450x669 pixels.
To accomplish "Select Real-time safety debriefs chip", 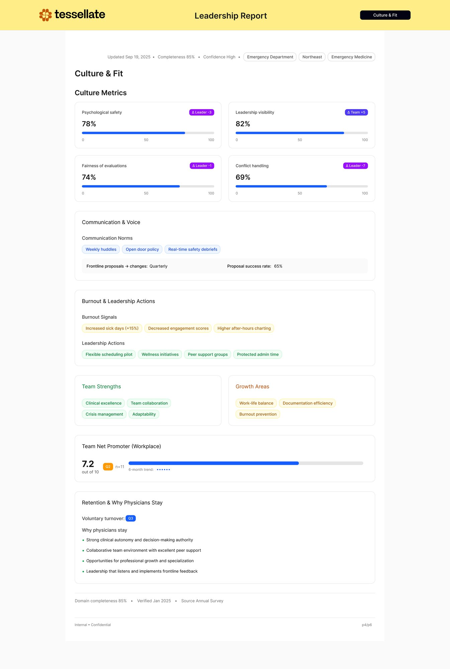I will tap(192, 249).
